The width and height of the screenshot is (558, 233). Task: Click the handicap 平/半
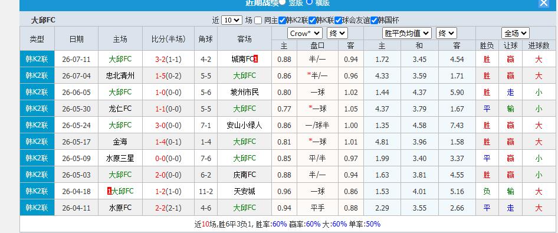[x=317, y=158]
